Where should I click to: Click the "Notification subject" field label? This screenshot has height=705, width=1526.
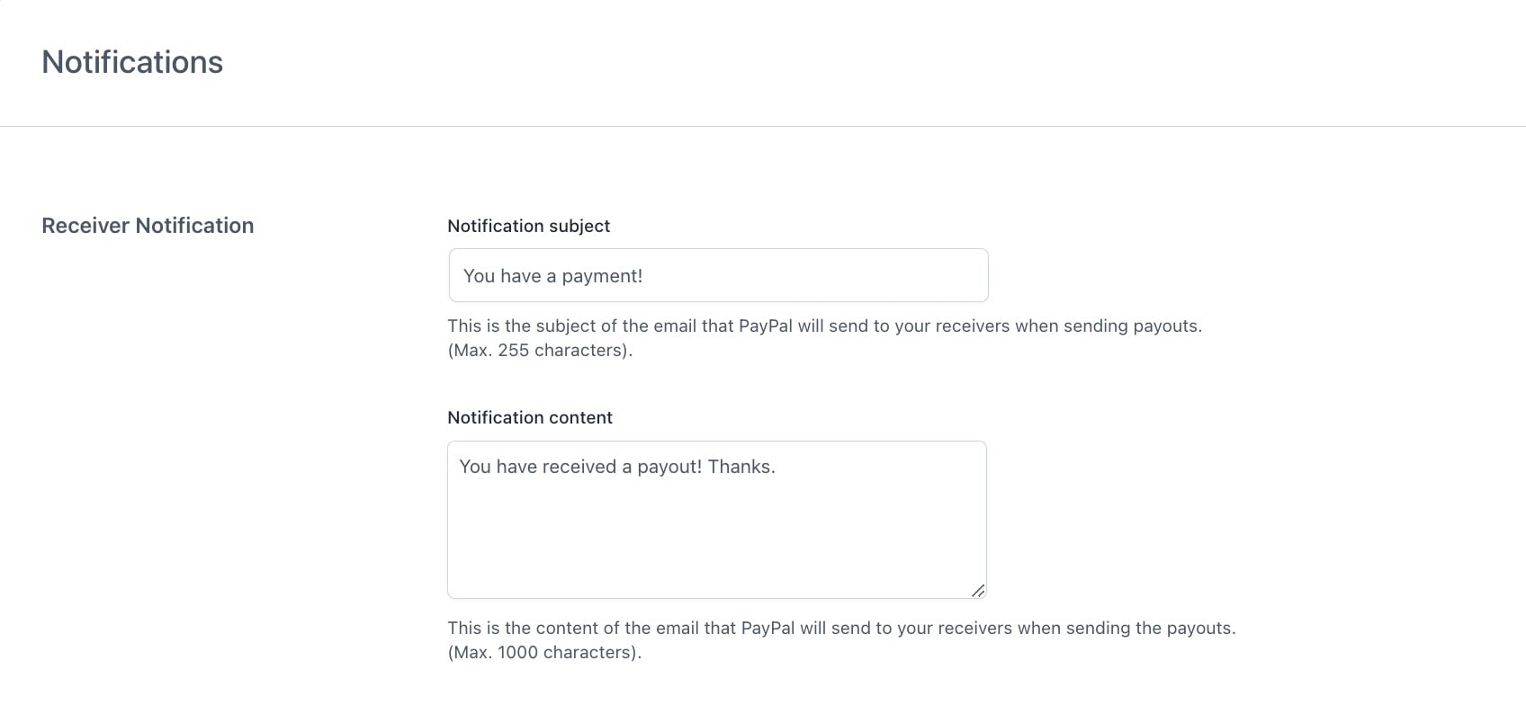(x=528, y=226)
